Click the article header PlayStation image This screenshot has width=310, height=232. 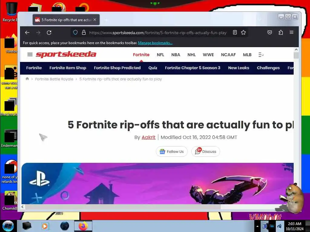[157, 183]
